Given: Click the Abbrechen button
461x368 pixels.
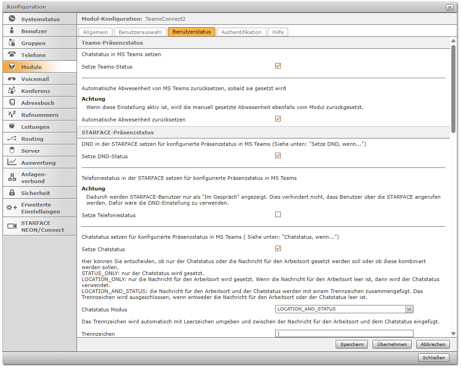Looking at the screenshot, I should (433, 344).
